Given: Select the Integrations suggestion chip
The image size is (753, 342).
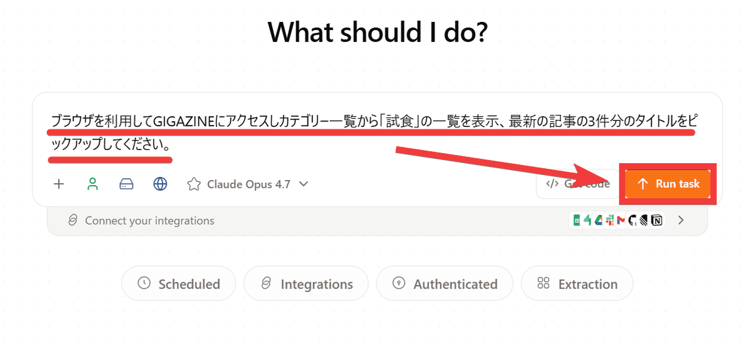Looking at the screenshot, I should point(307,284).
